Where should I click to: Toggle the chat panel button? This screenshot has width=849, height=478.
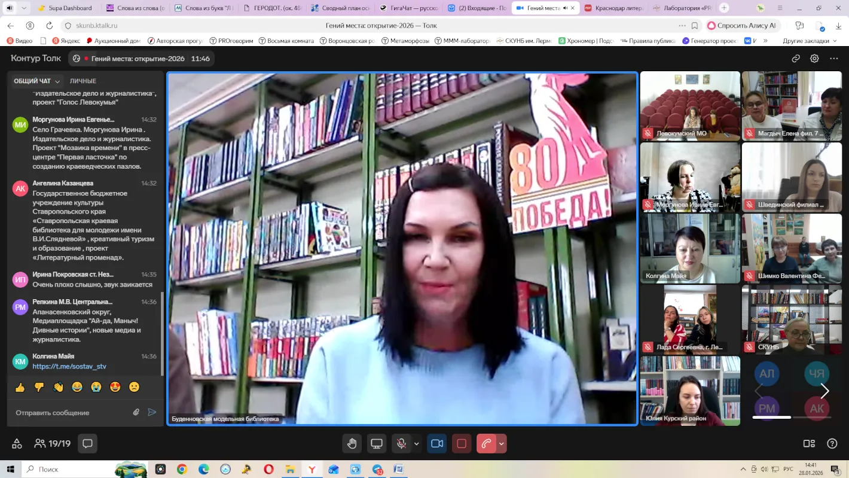click(87, 443)
